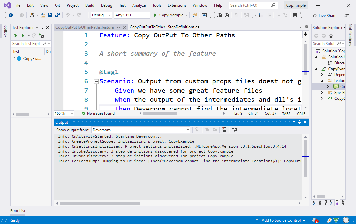Open the 165 % zoom dropdown
Image resolution: width=356 pixels, height=224 pixels.
click(x=72, y=113)
